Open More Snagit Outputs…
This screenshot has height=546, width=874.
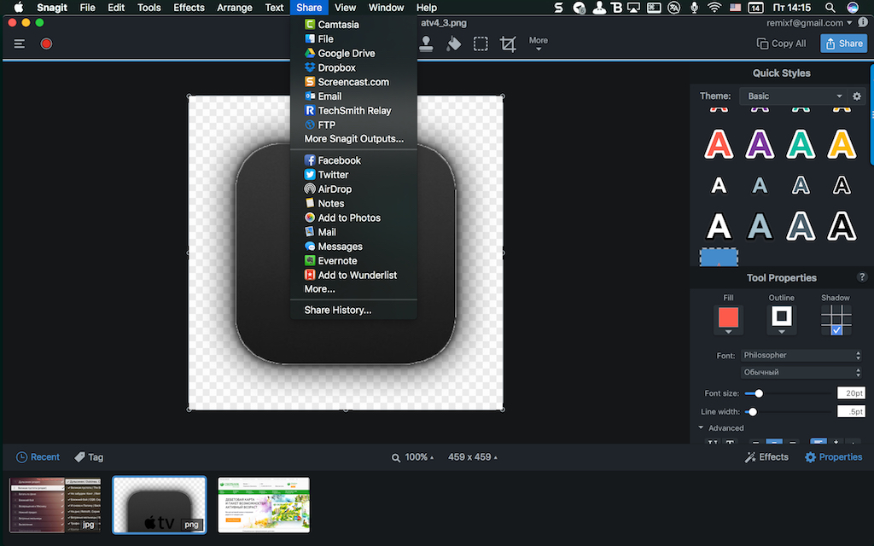354,139
